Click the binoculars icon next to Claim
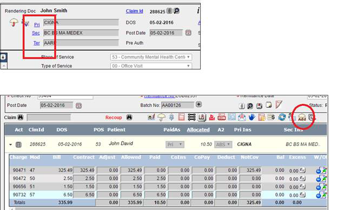337x210 pixels. (x=21, y=117)
